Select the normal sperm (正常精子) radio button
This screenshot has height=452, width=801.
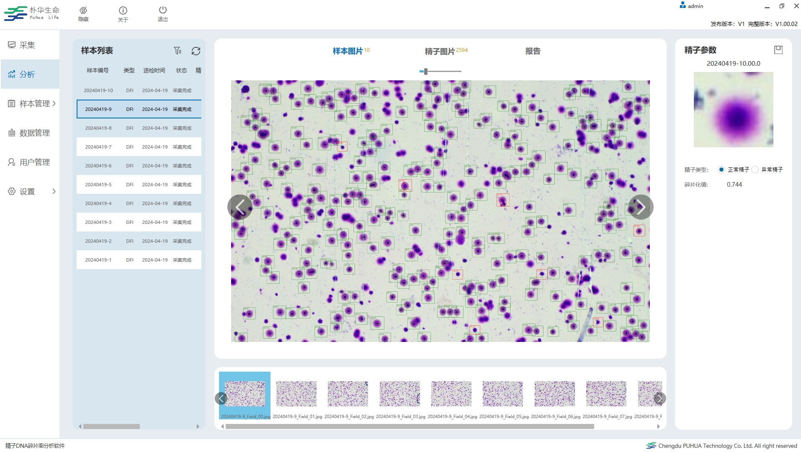click(721, 169)
